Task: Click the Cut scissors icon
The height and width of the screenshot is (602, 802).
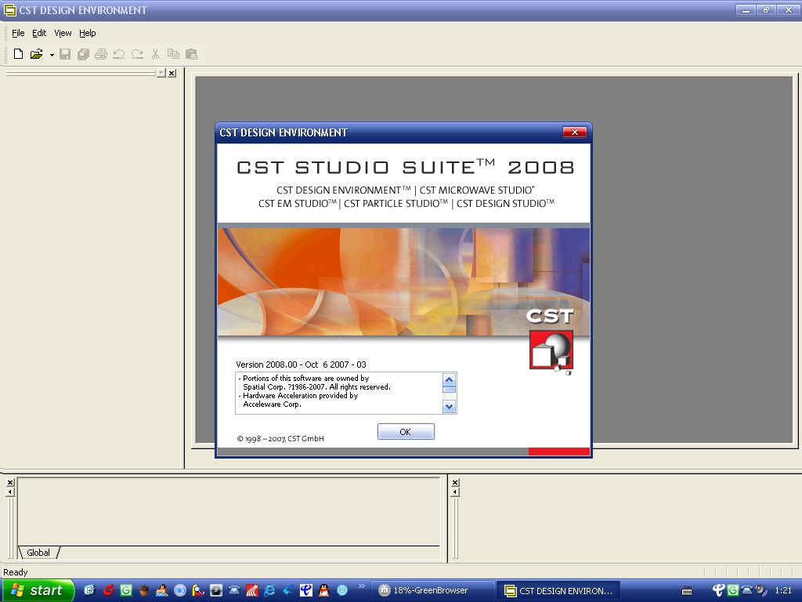Action: tap(156, 54)
